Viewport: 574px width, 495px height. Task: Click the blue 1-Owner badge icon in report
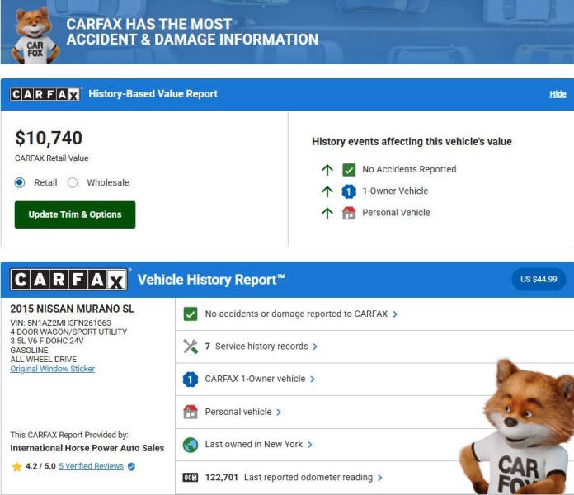click(x=191, y=379)
